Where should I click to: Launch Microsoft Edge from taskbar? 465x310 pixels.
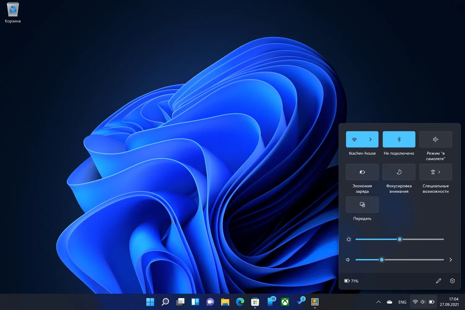pyautogui.click(x=240, y=302)
